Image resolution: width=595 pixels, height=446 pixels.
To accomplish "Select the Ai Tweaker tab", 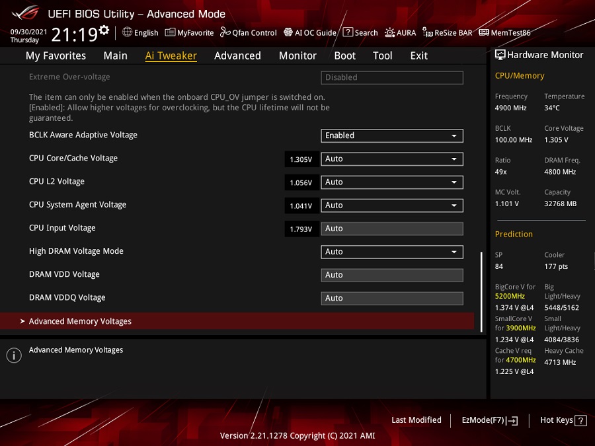I will (x=171, y=56).
